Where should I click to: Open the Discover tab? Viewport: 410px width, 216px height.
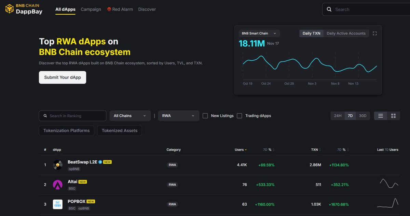click(147, 10)
